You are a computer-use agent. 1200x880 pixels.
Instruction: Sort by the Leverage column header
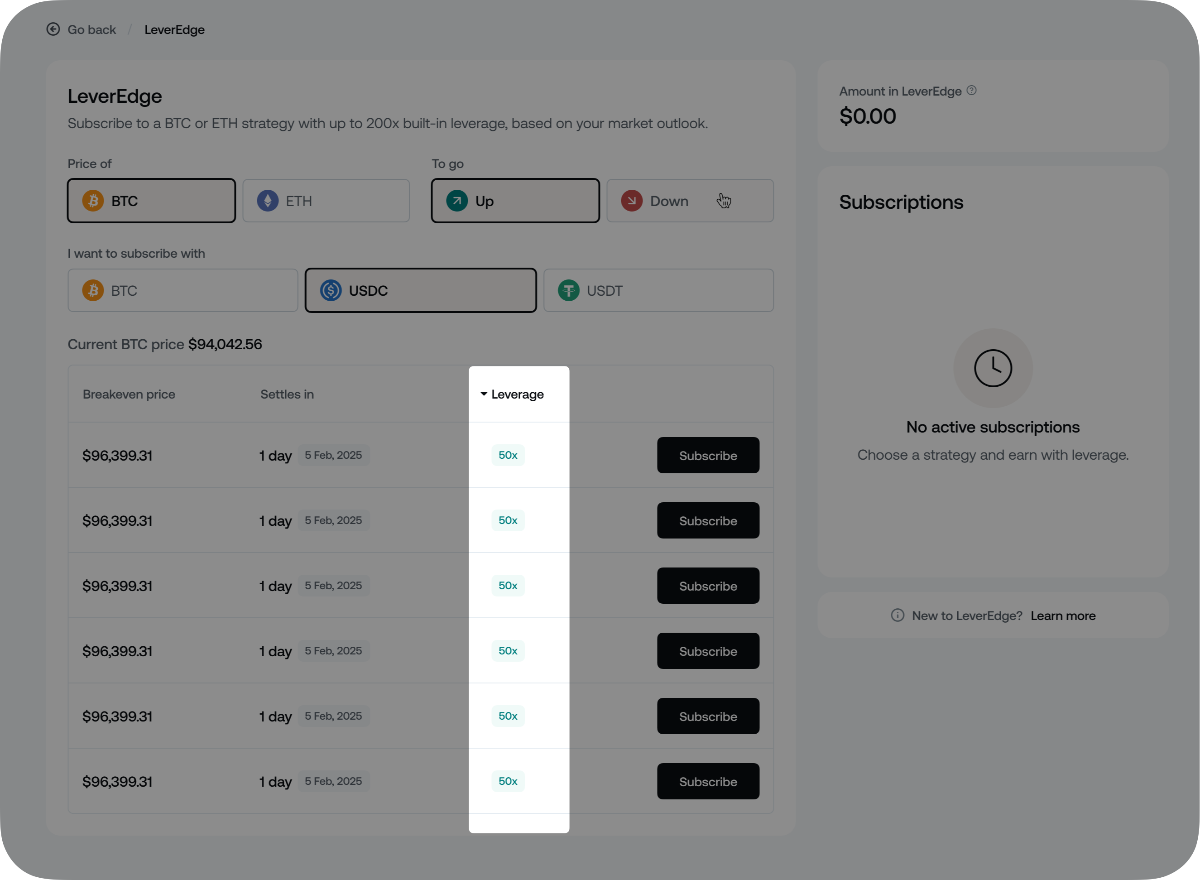tap(512, 394)
